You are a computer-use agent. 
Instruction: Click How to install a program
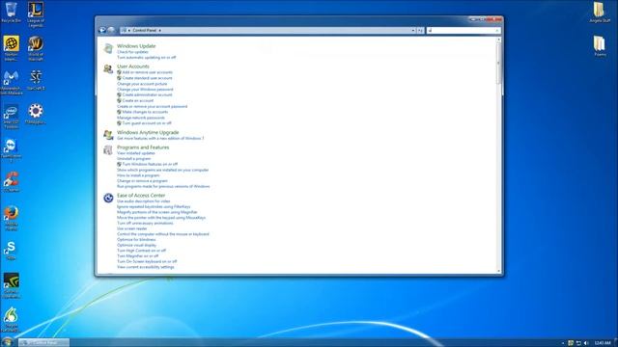coord(138,175)
